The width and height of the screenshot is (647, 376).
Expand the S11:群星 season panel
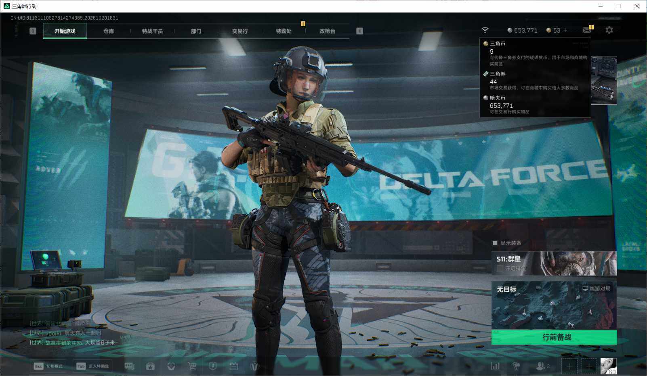pyautogui.click(x=554, y=263)
